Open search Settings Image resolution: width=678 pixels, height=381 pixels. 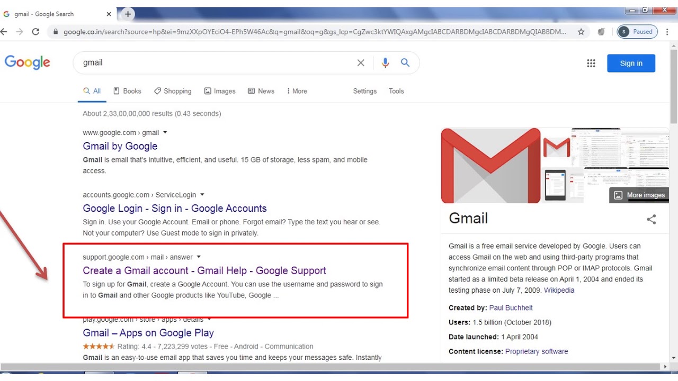coord(365,91)
